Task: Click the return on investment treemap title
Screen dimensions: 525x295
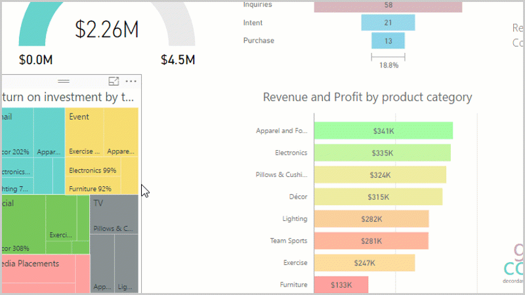Action: click(68, 97)
